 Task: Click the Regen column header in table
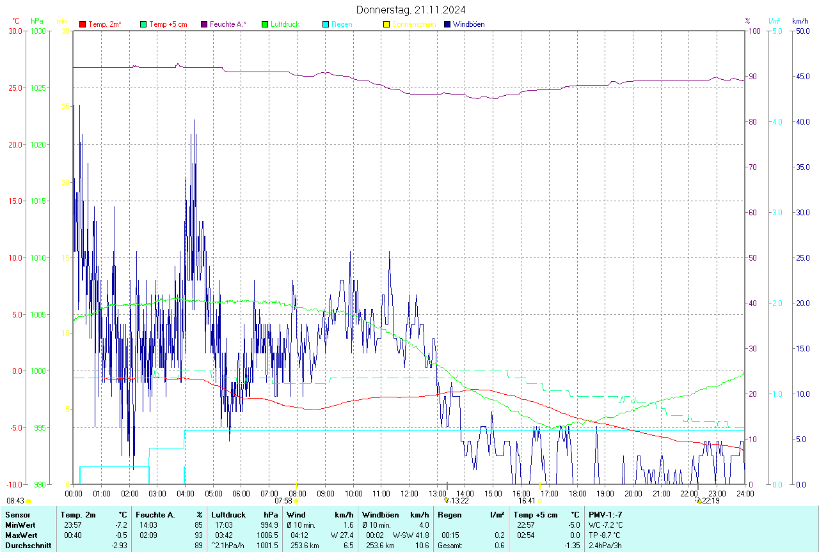(450, 514)
